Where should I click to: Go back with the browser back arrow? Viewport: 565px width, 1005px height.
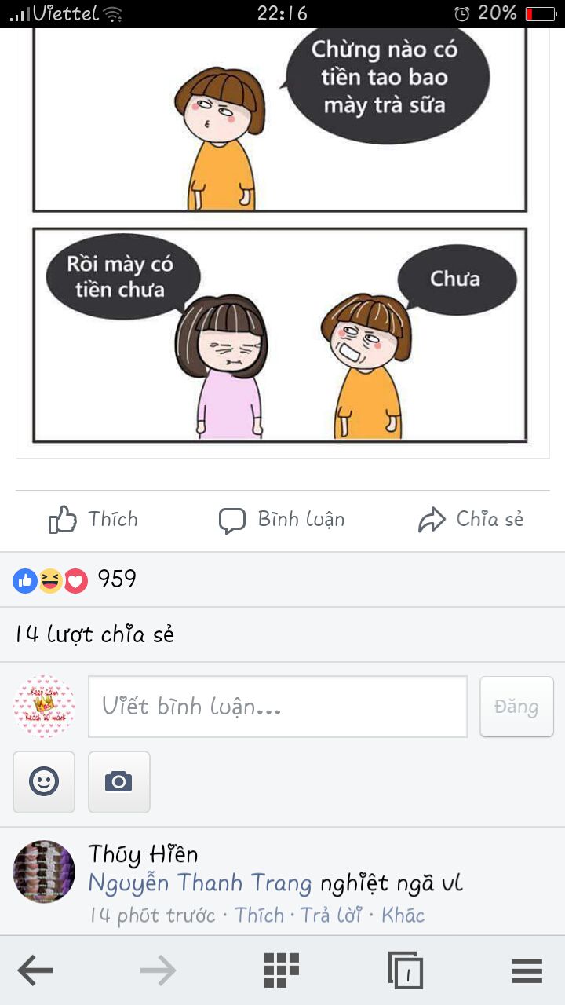tap(35, 972)
